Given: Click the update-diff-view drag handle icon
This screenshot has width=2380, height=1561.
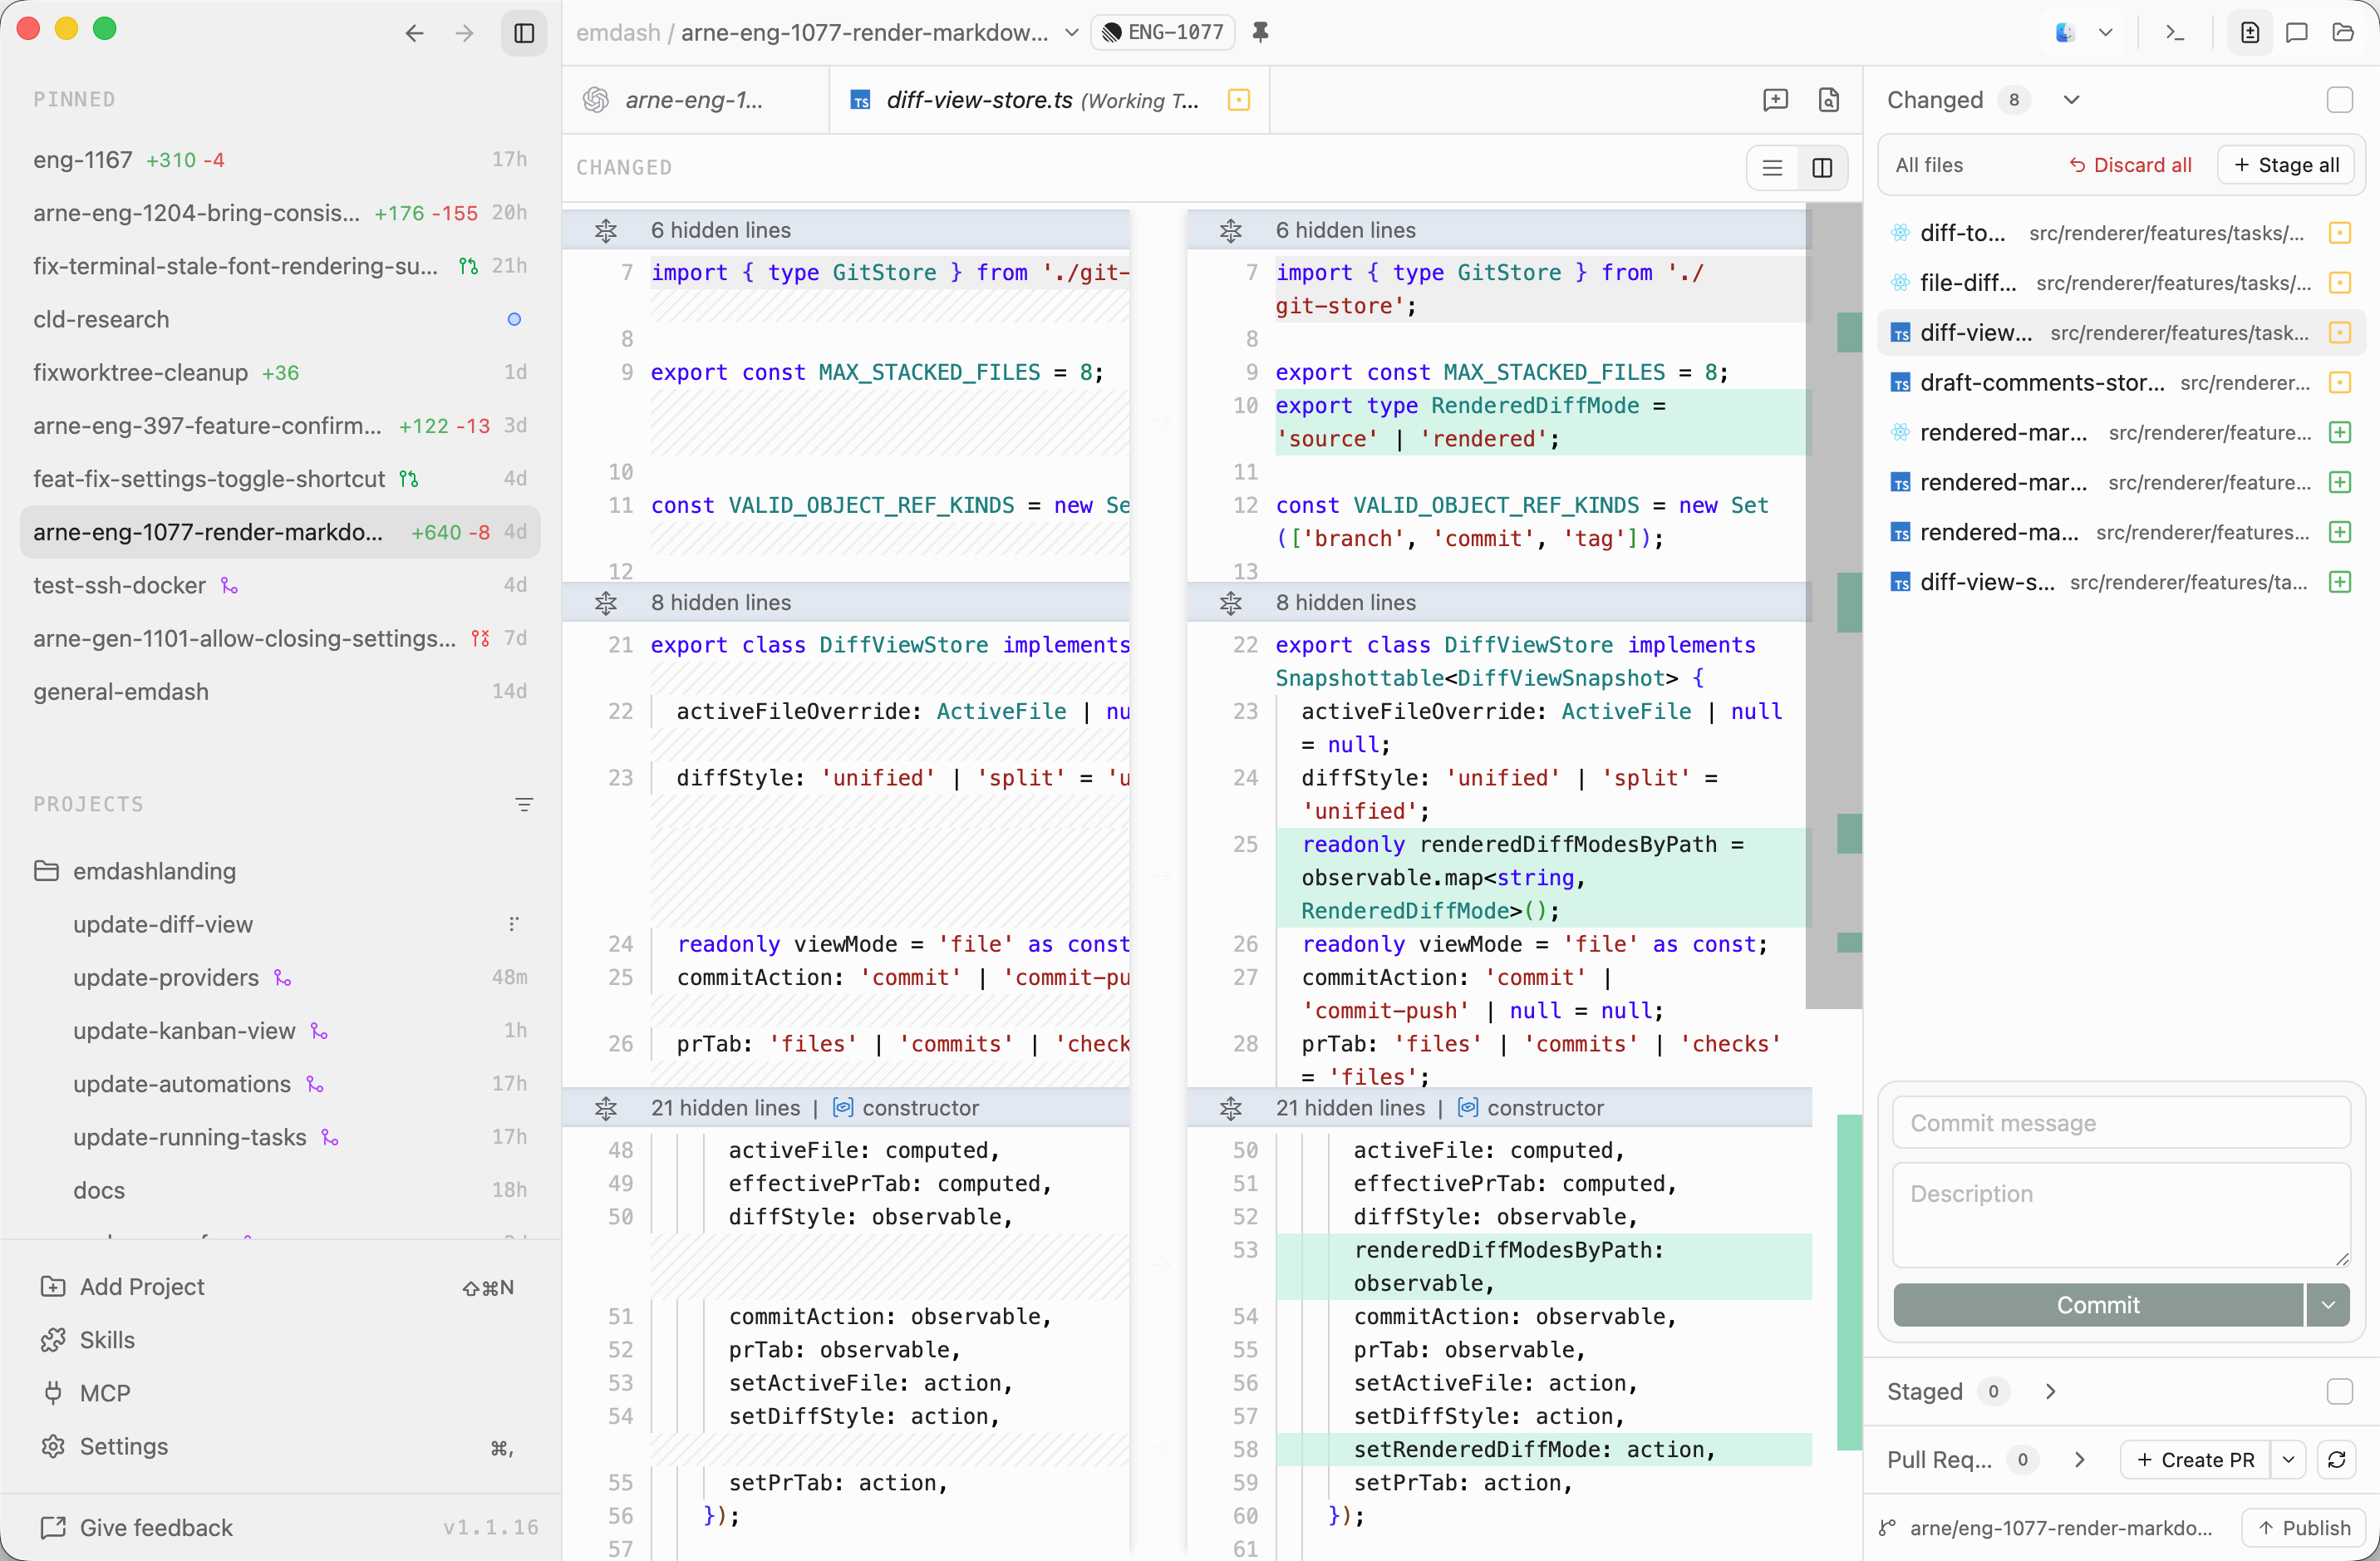Looking at the screenshot, I should 514,924.
